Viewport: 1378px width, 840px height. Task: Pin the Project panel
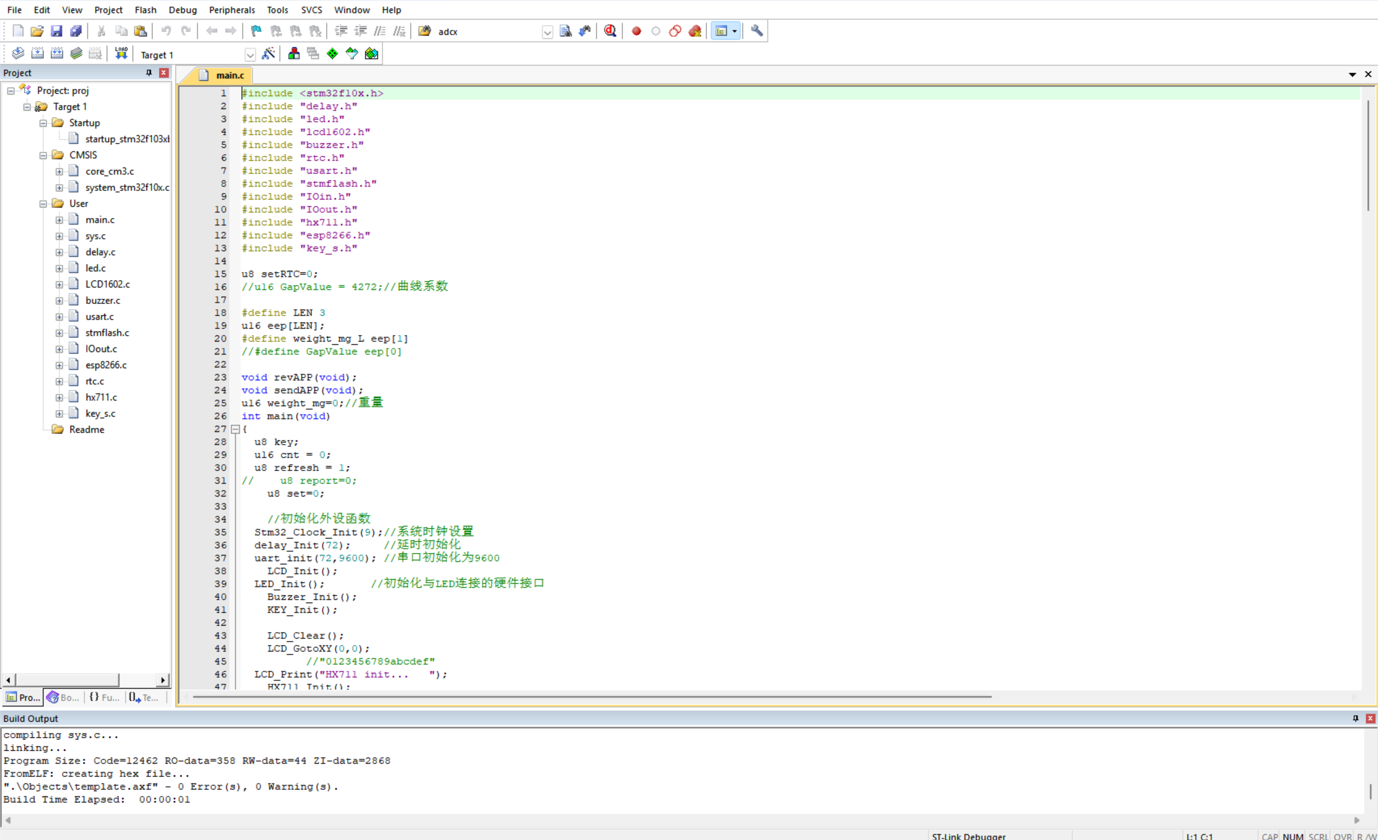pos(149,73)
